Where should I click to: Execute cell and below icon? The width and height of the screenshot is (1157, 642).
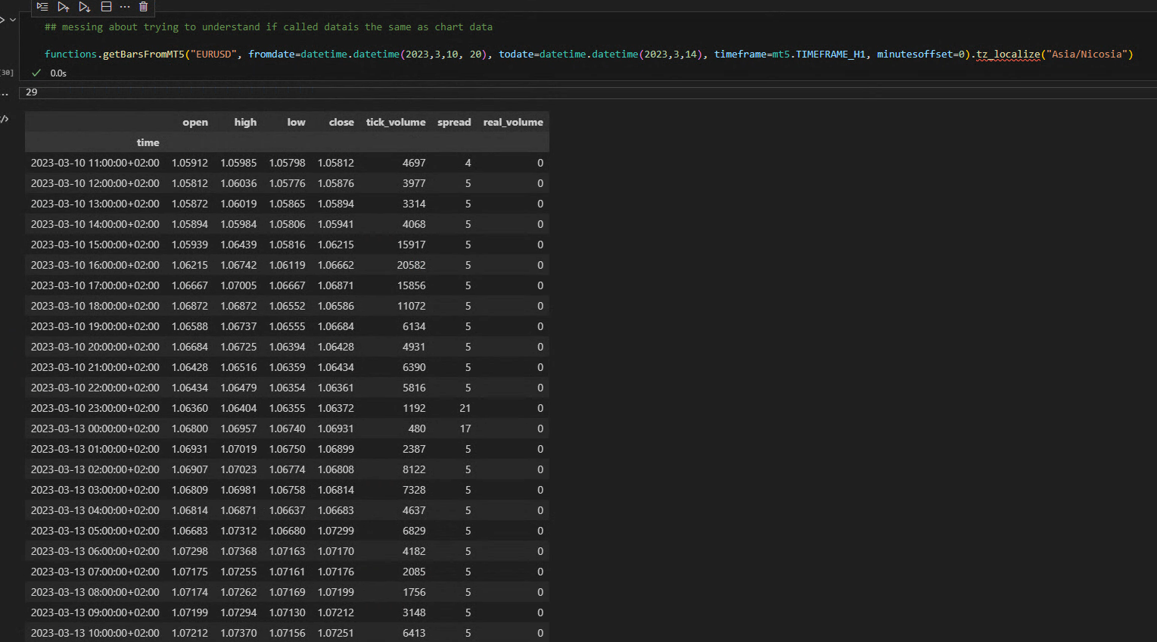pos(85,7)
